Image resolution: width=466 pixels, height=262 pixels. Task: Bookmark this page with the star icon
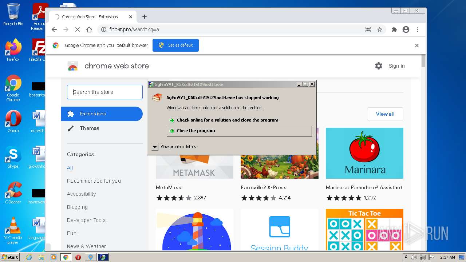click(x=380, y=29)
